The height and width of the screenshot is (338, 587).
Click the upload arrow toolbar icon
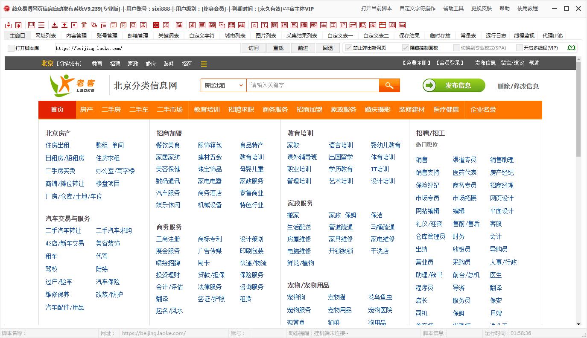tap(64, 25)
